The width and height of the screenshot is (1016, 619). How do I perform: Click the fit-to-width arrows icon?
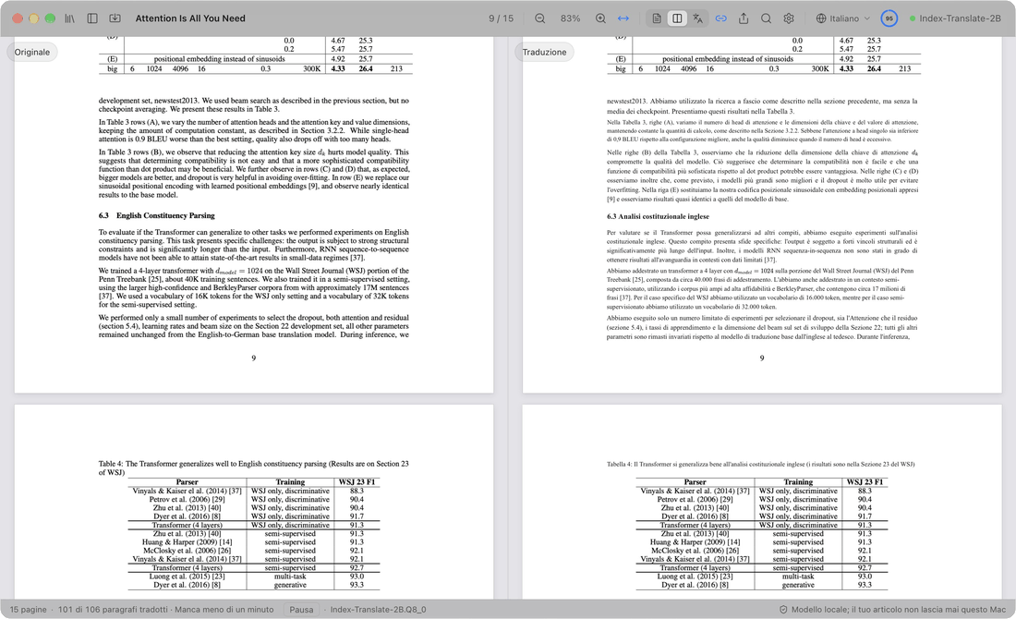point(623,18)
